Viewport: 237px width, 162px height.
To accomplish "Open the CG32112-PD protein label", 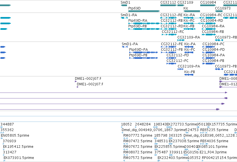I will point(178,55).
